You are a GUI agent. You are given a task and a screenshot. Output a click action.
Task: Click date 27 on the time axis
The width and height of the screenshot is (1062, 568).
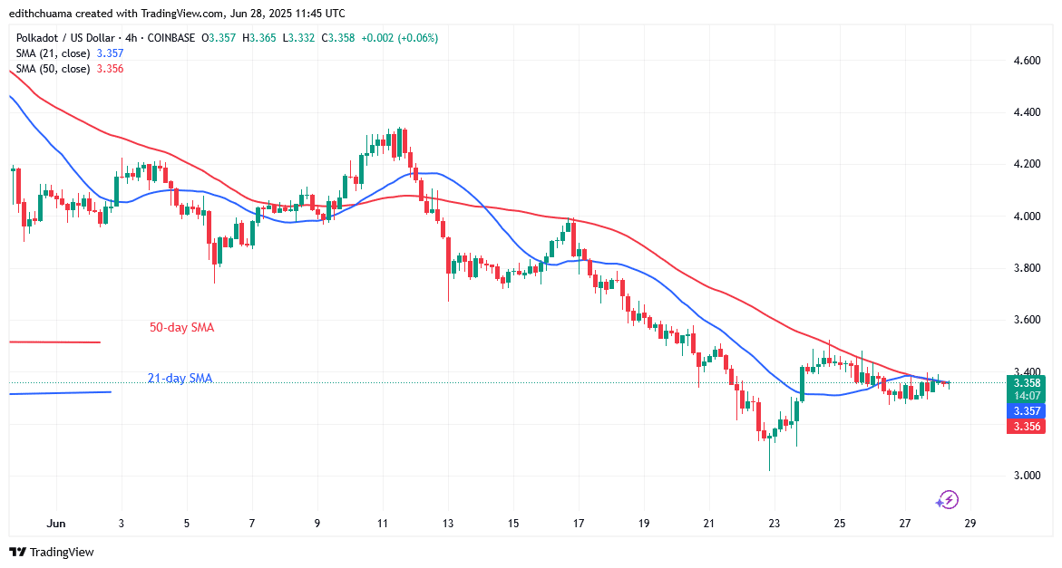(905, 524)
